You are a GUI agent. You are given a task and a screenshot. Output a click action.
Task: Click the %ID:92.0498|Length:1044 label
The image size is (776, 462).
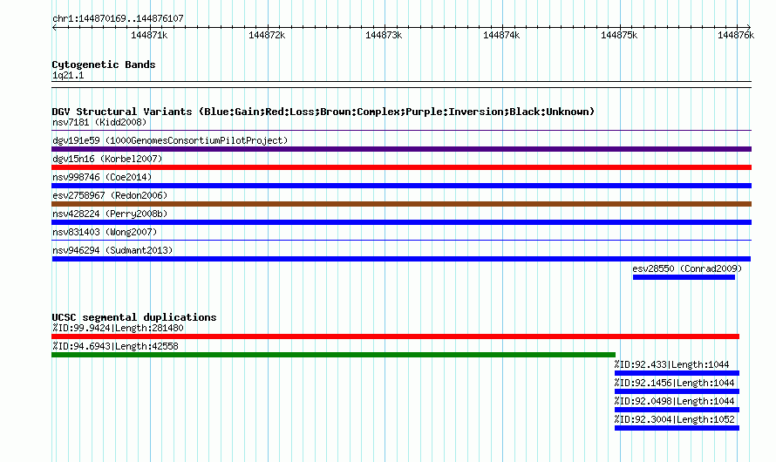coord(675,401)
